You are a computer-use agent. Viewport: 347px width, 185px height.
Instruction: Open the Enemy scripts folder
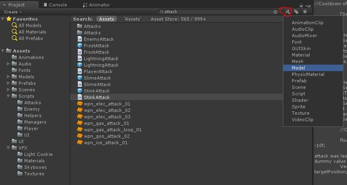29,109
